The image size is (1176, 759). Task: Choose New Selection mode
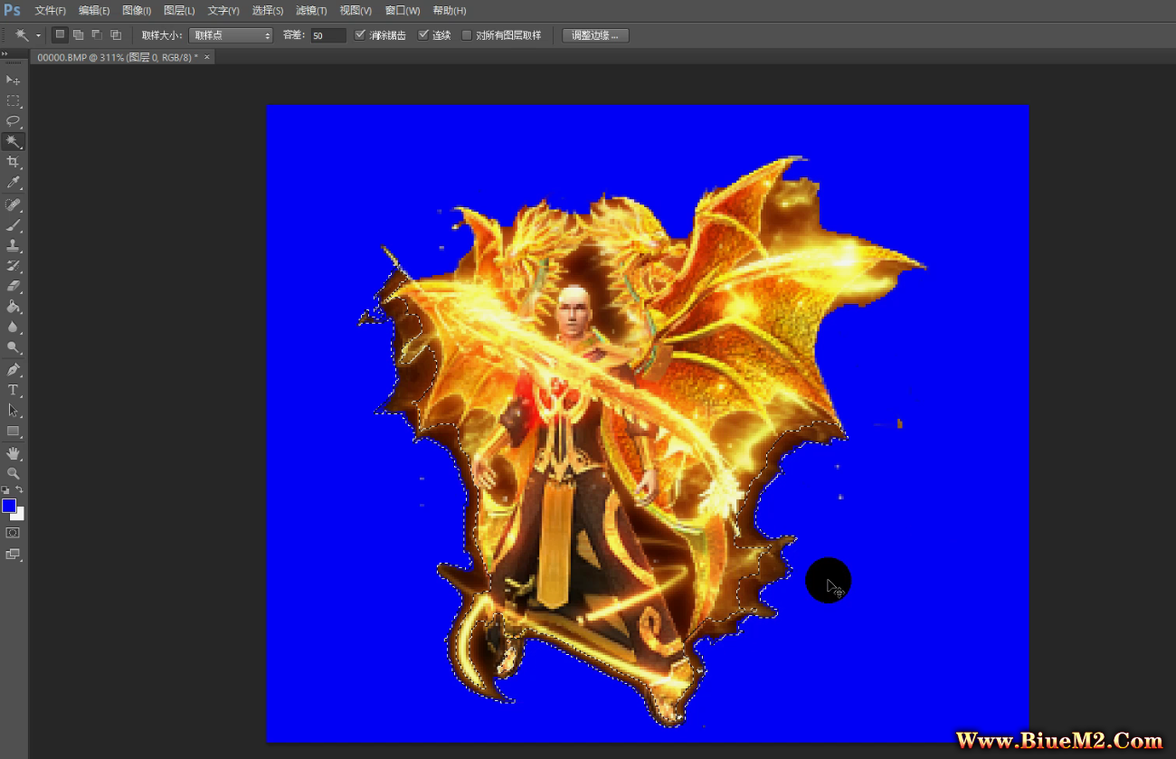coord(60,35)
